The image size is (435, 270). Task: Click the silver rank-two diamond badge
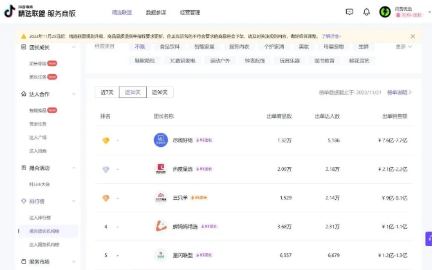(106, 169)
